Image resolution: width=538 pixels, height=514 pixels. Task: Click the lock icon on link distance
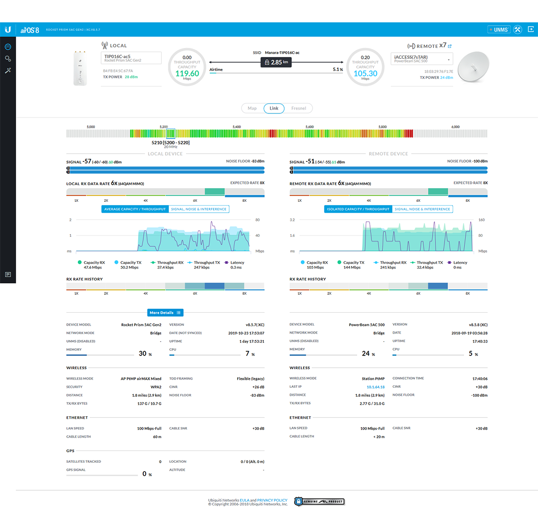(x=267, y=62)
